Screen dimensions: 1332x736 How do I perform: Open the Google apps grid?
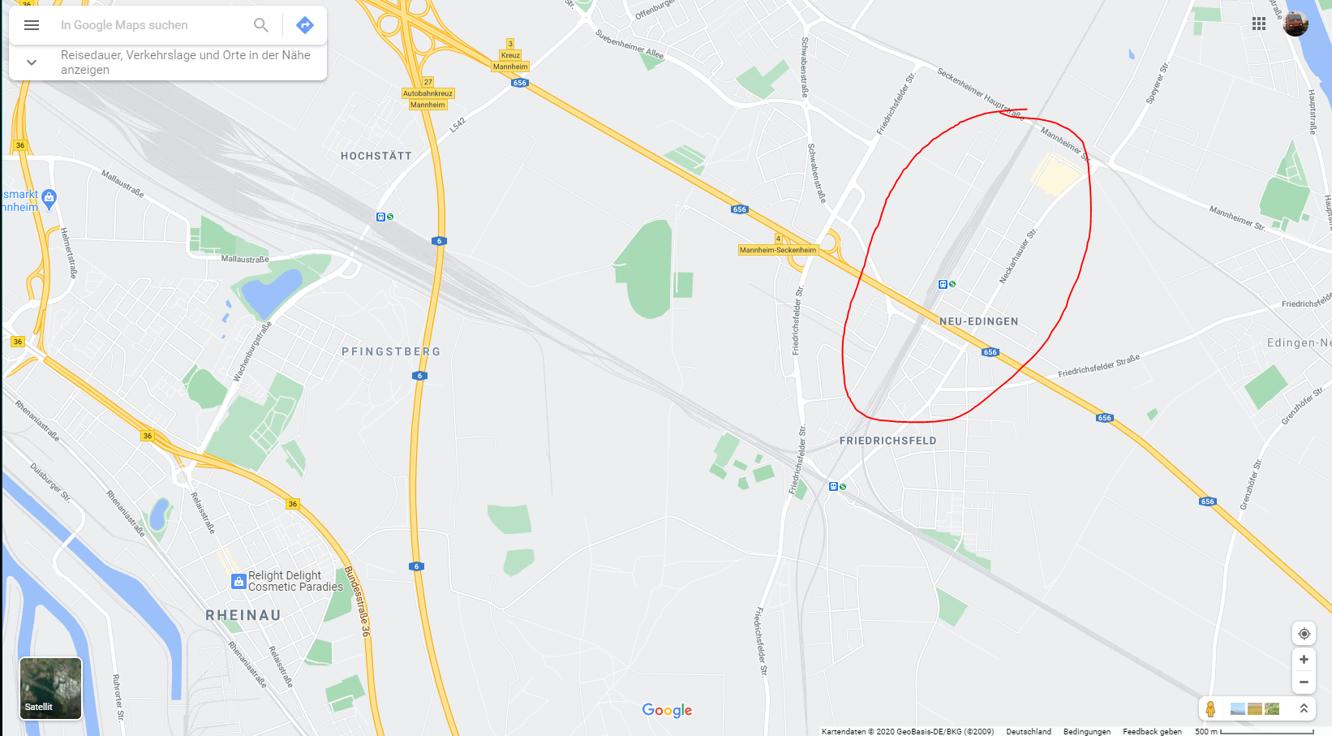click(x=1259, y=24)
